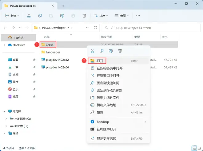Close the PLSQL Developer 14 tab
The image size is (203, 151).
point(53,6)
